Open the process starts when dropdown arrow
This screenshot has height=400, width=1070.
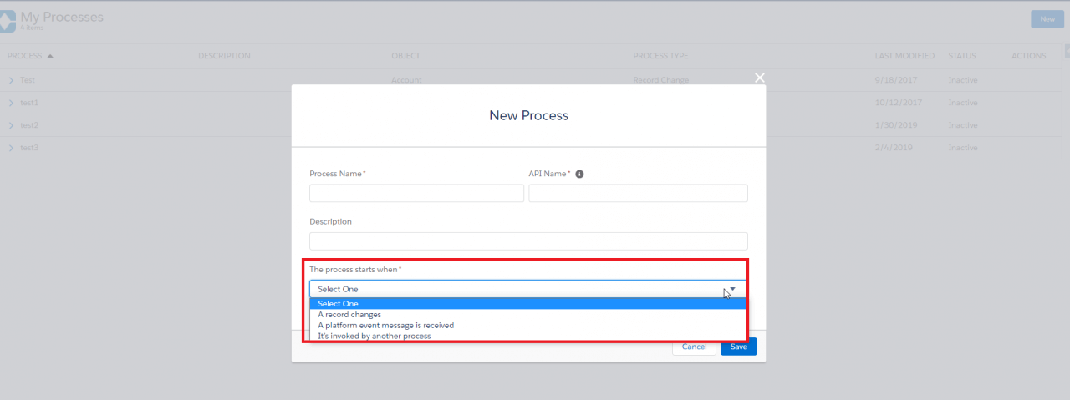(x=732, y=289)
